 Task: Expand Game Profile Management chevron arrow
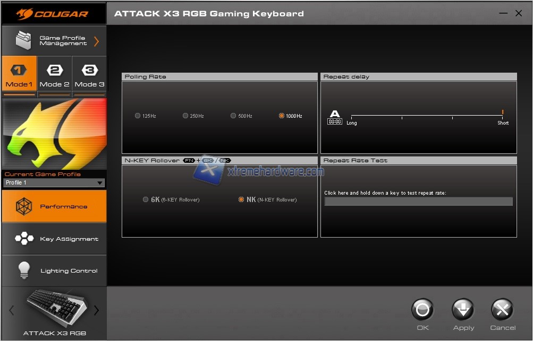(96, 41)
